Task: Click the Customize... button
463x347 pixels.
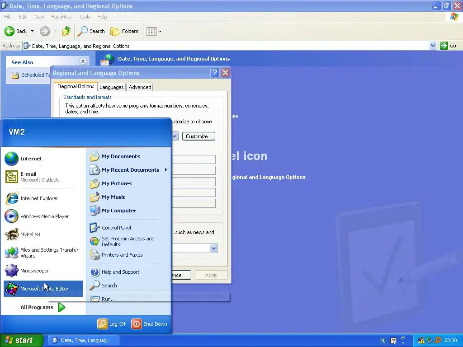Action: coord(198,136)
